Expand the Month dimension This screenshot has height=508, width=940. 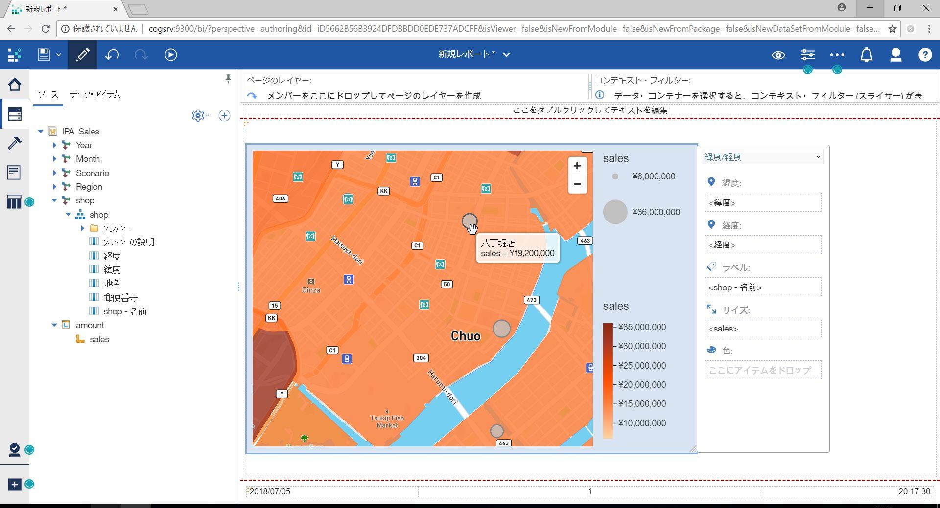pyautogui.click(x=54, y=159)
